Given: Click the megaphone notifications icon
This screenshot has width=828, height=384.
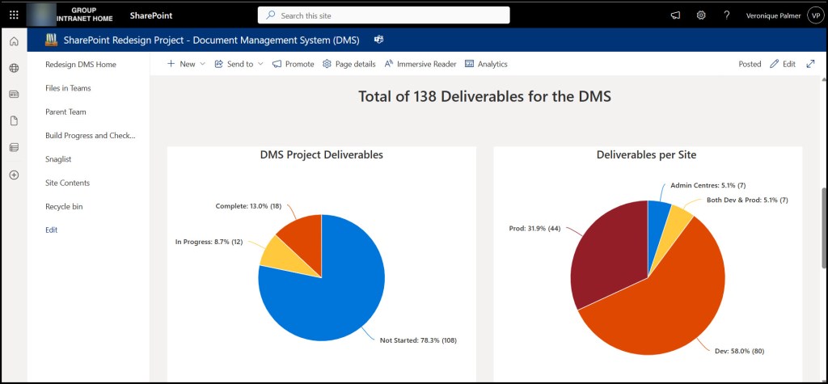Looking at the screenshot, I should click(x=676, y=15).
